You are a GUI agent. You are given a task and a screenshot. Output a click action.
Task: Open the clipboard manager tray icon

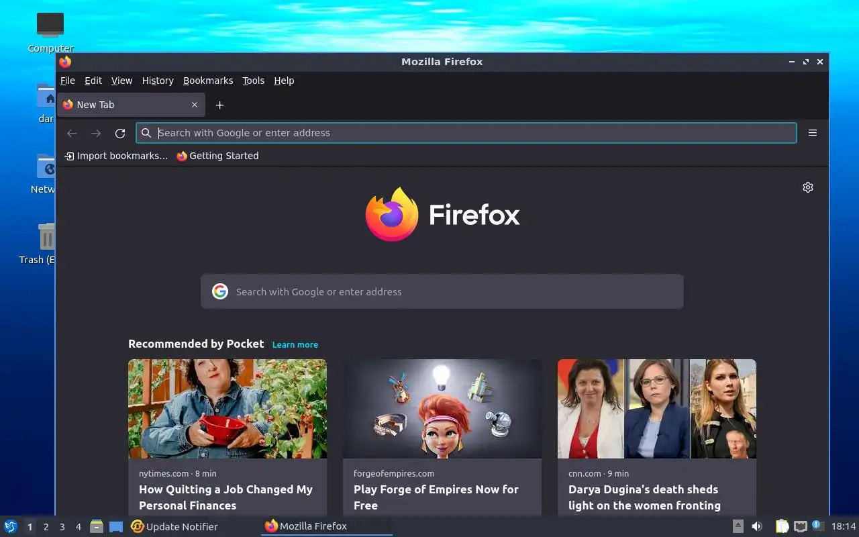[782, 526]
